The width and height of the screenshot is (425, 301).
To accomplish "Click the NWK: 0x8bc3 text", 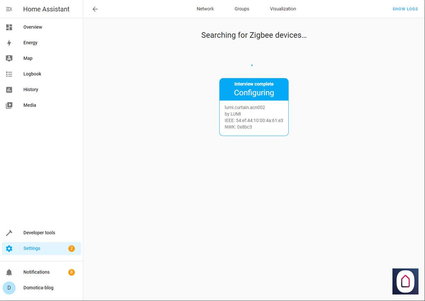I will (x=238, y=127).
